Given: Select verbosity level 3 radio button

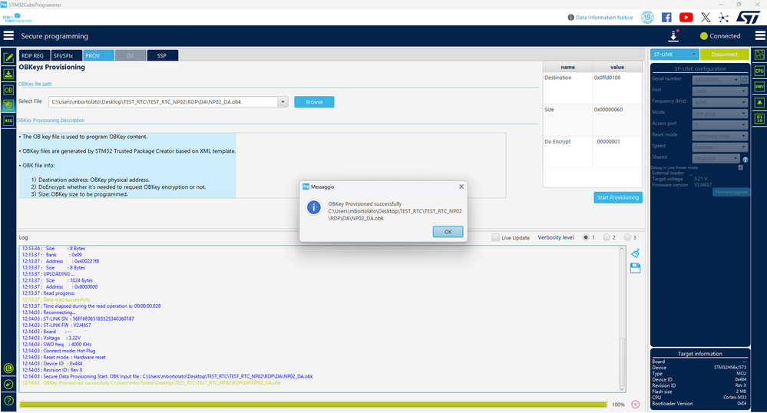Looking at the screenshot, I should click(627, 237).
